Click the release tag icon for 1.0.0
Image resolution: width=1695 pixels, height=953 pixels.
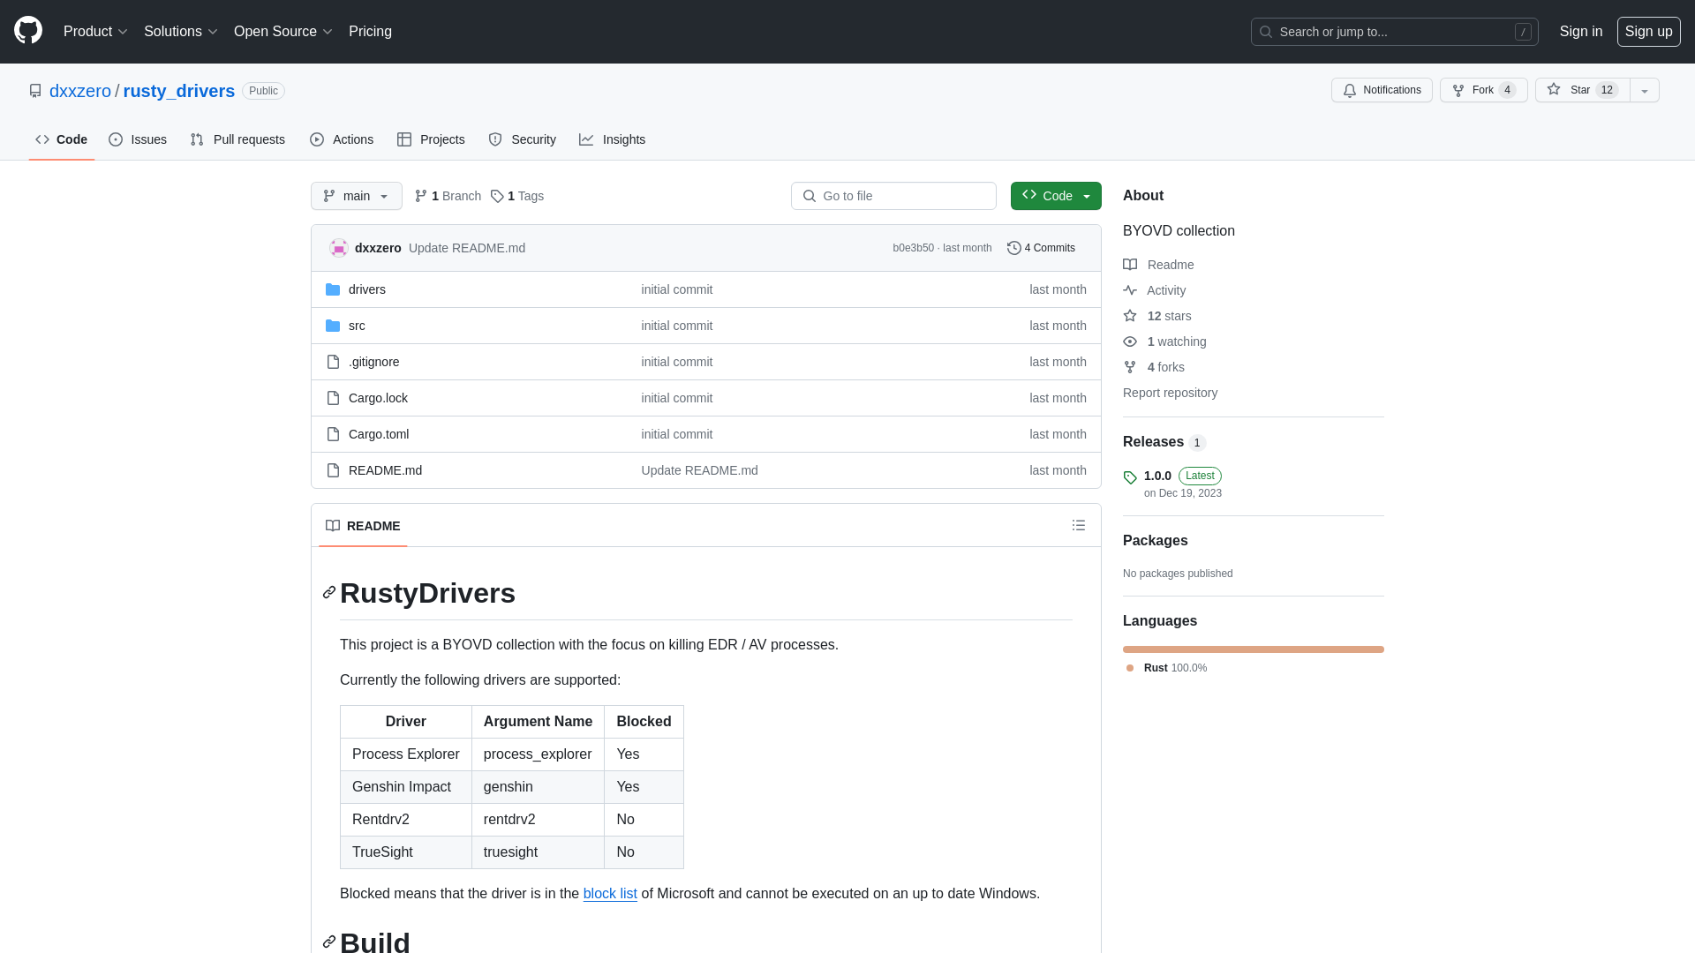[x=1130, y=477]
